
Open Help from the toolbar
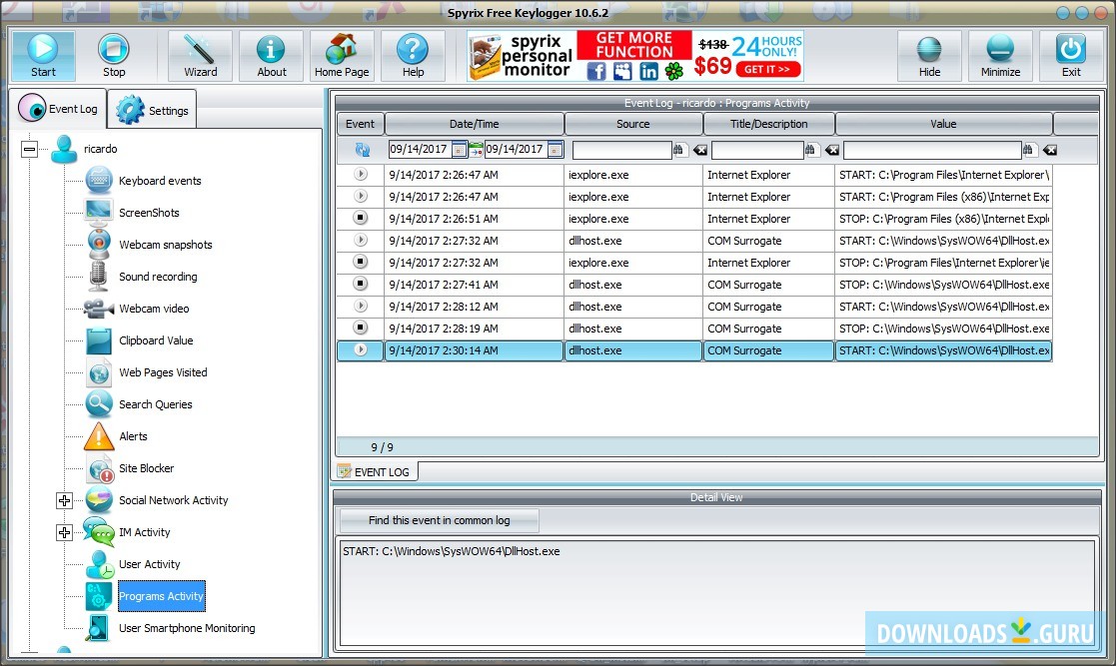click(412, 55)
